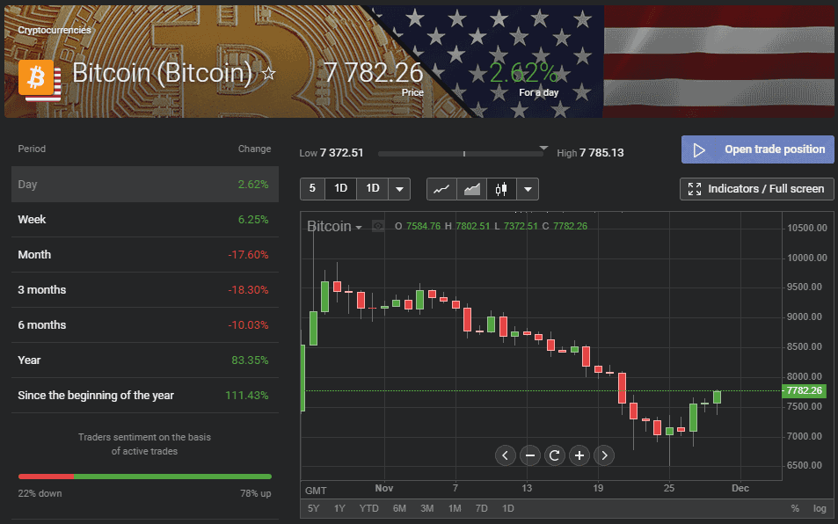Select the 3M time range
838x524 pixels.
[x=426, y=508]
